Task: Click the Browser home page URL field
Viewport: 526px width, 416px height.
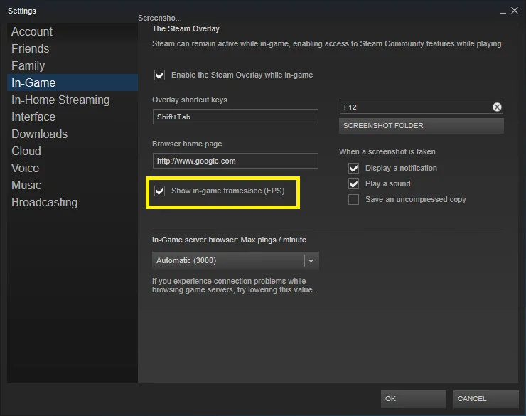Action: coord(235,161)
